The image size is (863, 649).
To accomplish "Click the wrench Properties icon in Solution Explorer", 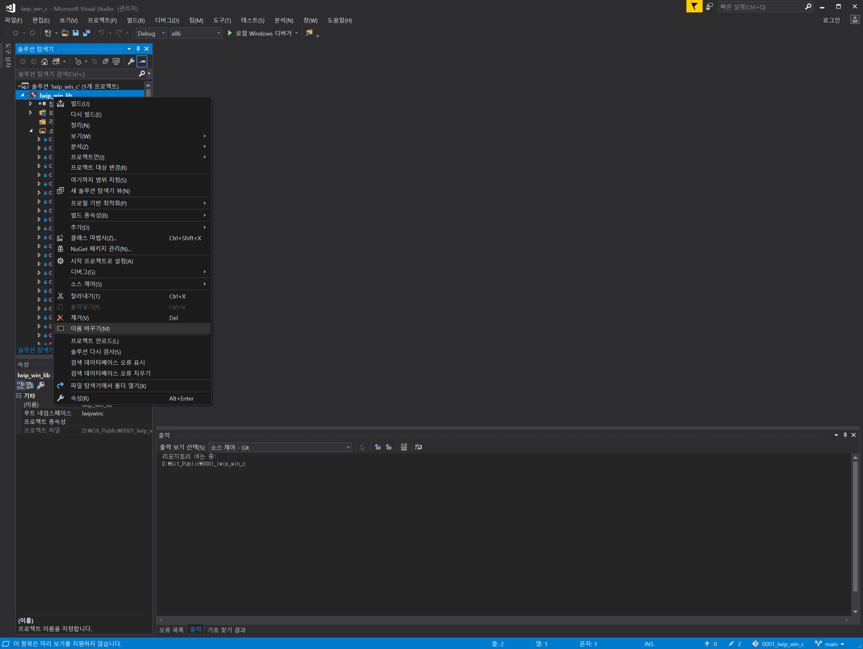I will click(x=131, y=61).
